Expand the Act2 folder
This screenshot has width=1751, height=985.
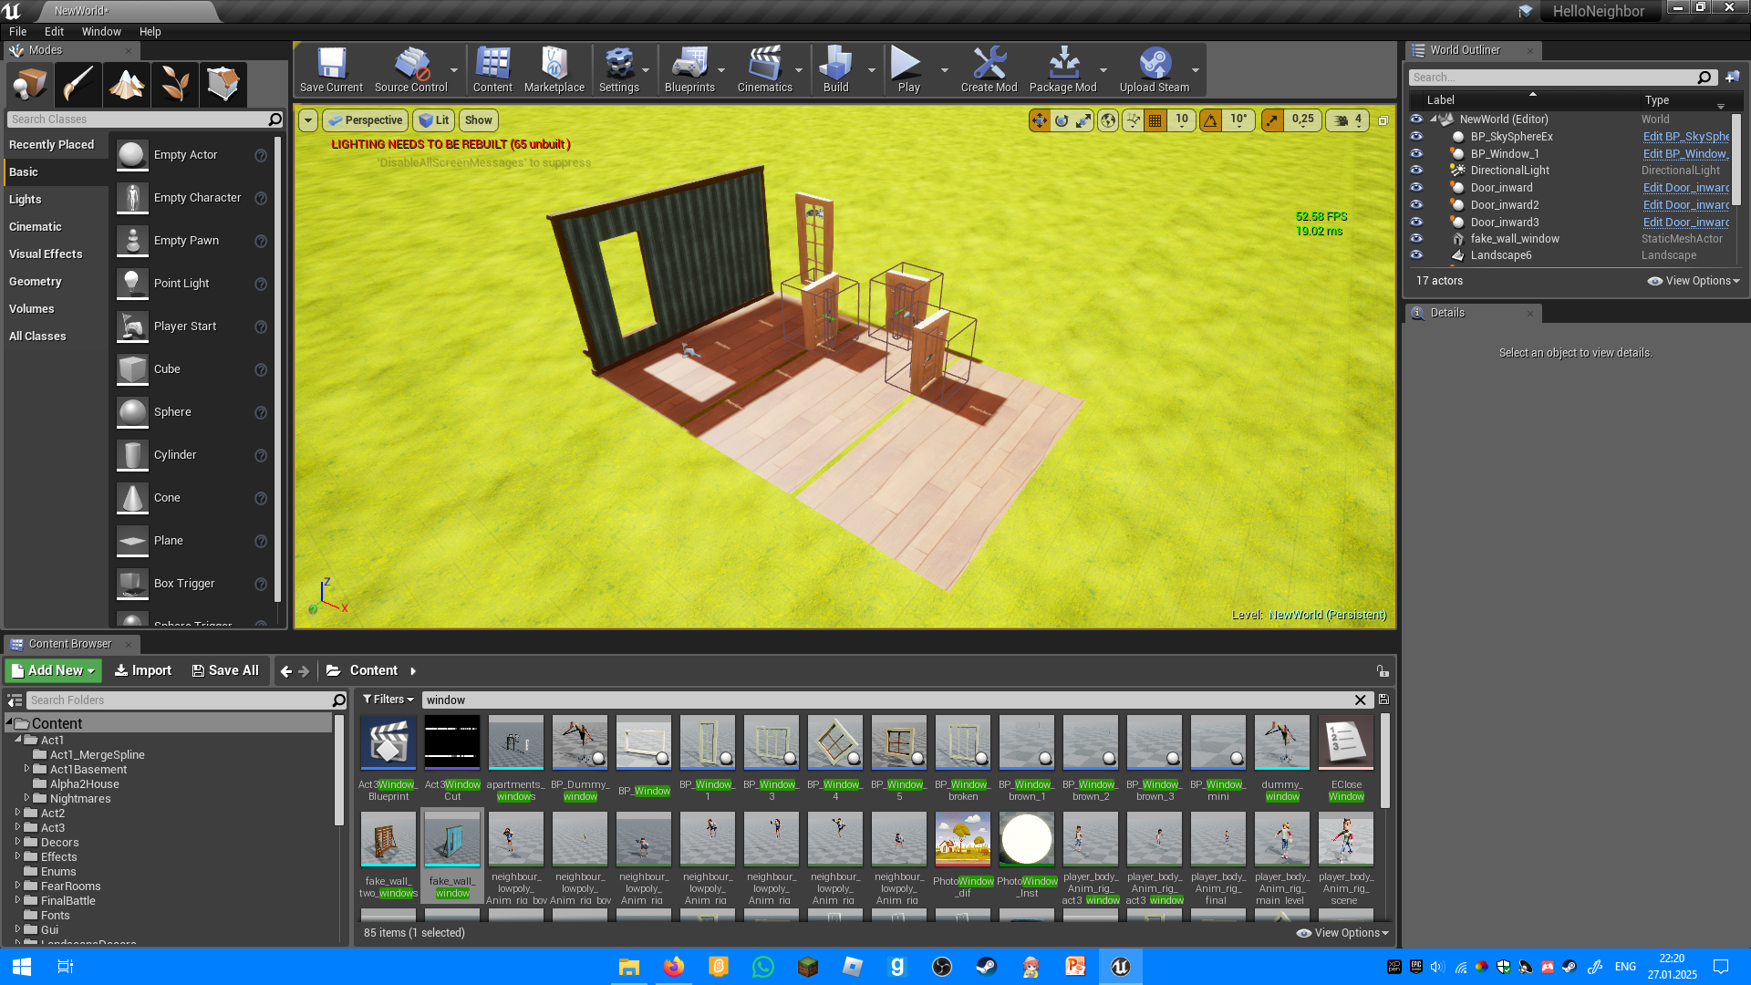click(x=17, y=813)
